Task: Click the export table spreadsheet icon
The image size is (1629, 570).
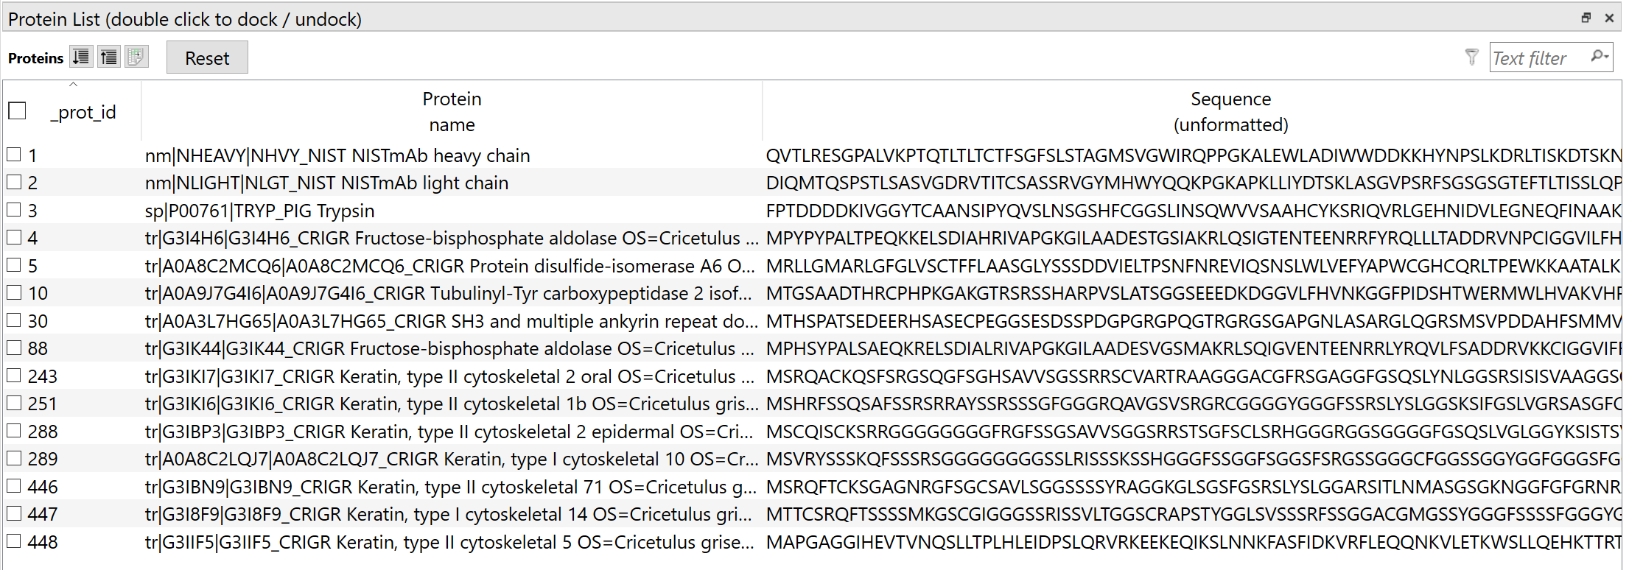Action: (137, 57)
